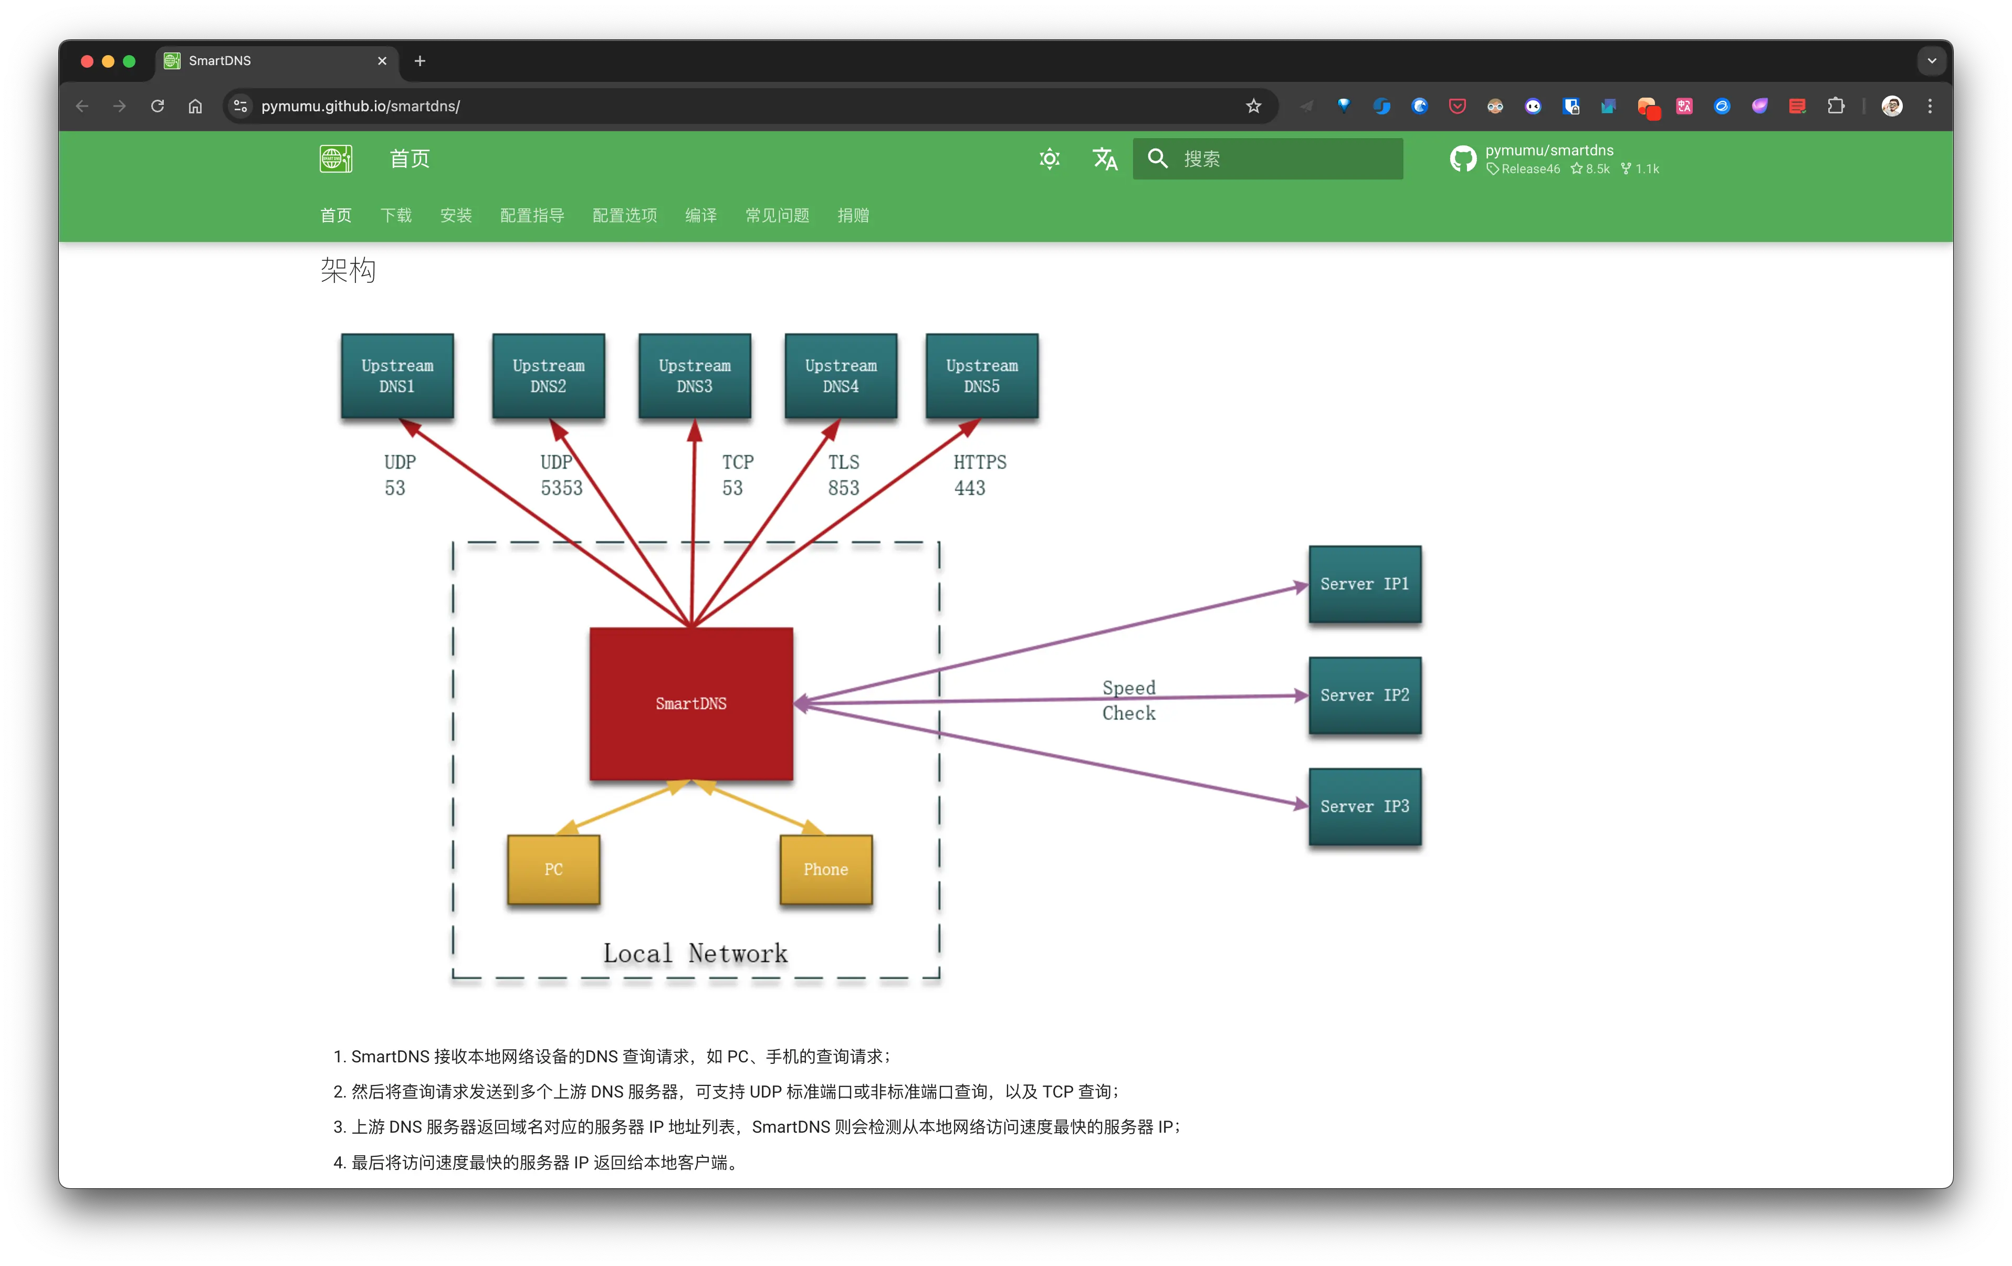The image size is (2012, 1266).
Task: Reload the page
Action: 157,106
